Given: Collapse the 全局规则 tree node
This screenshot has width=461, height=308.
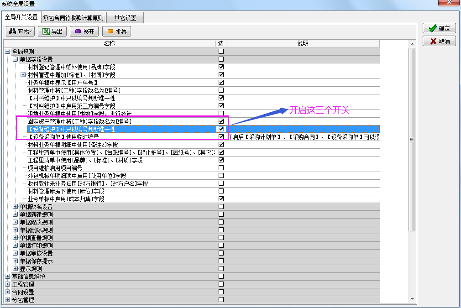Looking at the screenshot, I should point(7,52).
